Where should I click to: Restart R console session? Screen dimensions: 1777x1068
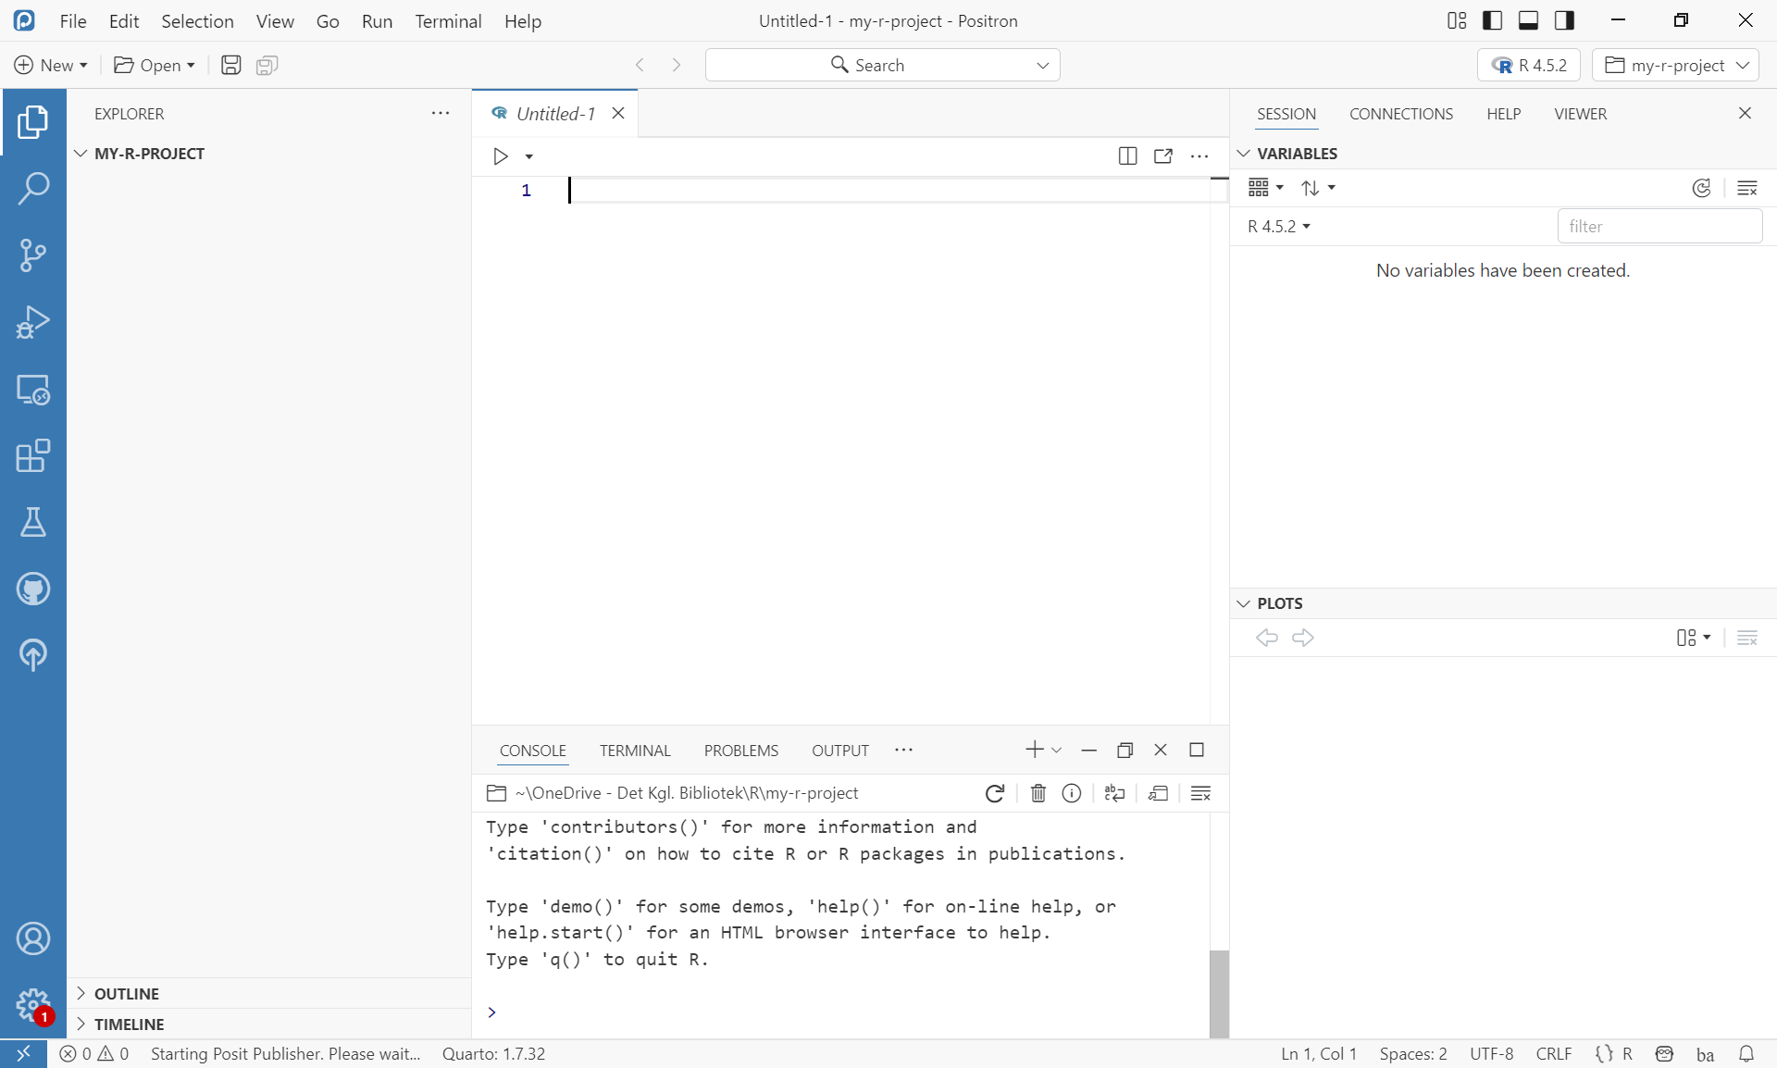[995, 793]
